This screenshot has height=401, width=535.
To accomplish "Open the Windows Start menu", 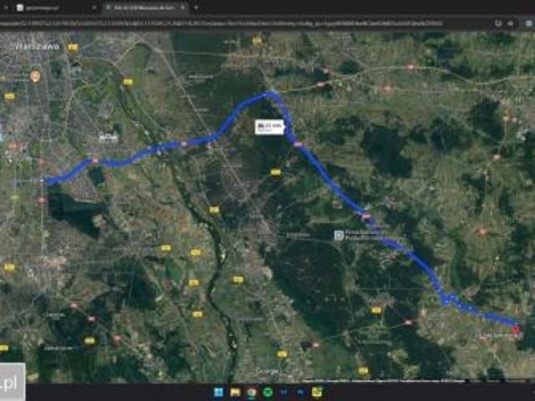I will pos(218,392).
